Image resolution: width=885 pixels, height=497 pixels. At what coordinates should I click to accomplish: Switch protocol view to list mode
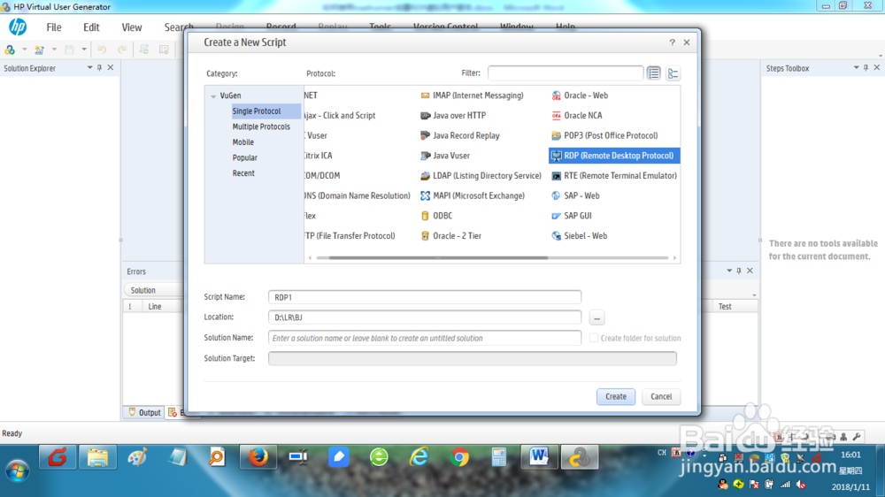point(654,73)
